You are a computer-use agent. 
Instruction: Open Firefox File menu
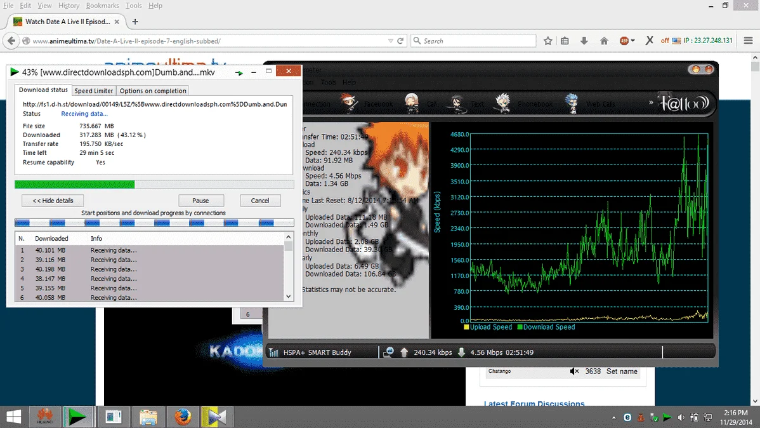point(8,5)
